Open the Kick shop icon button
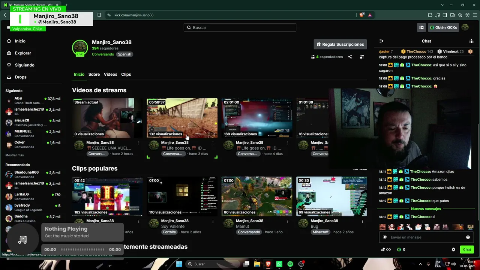 click(x=421, y=27)
